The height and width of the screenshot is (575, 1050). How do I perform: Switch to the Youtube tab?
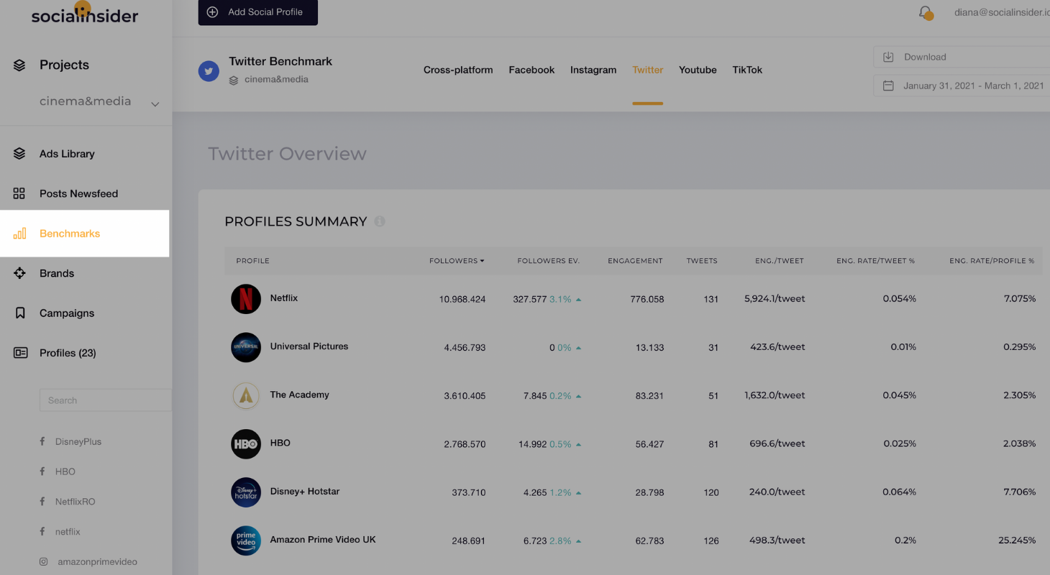(698, 70)
